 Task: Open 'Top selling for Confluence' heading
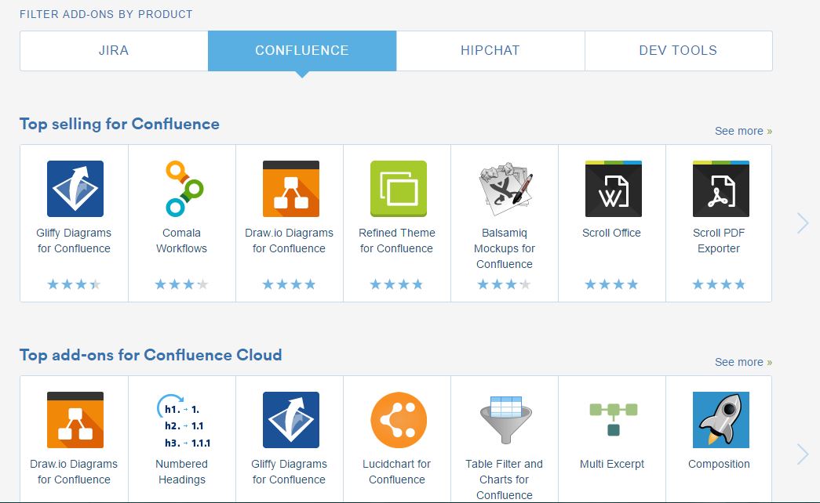click(x=119, y=125)
